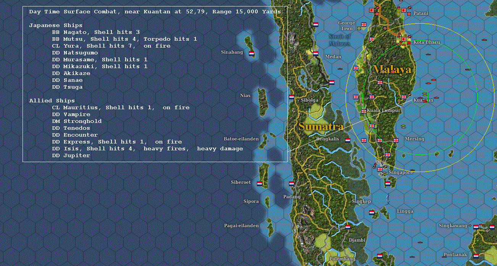Click the British flag icon near Mersing
Viewport: 497px width, 266px height.
point(395,140)
